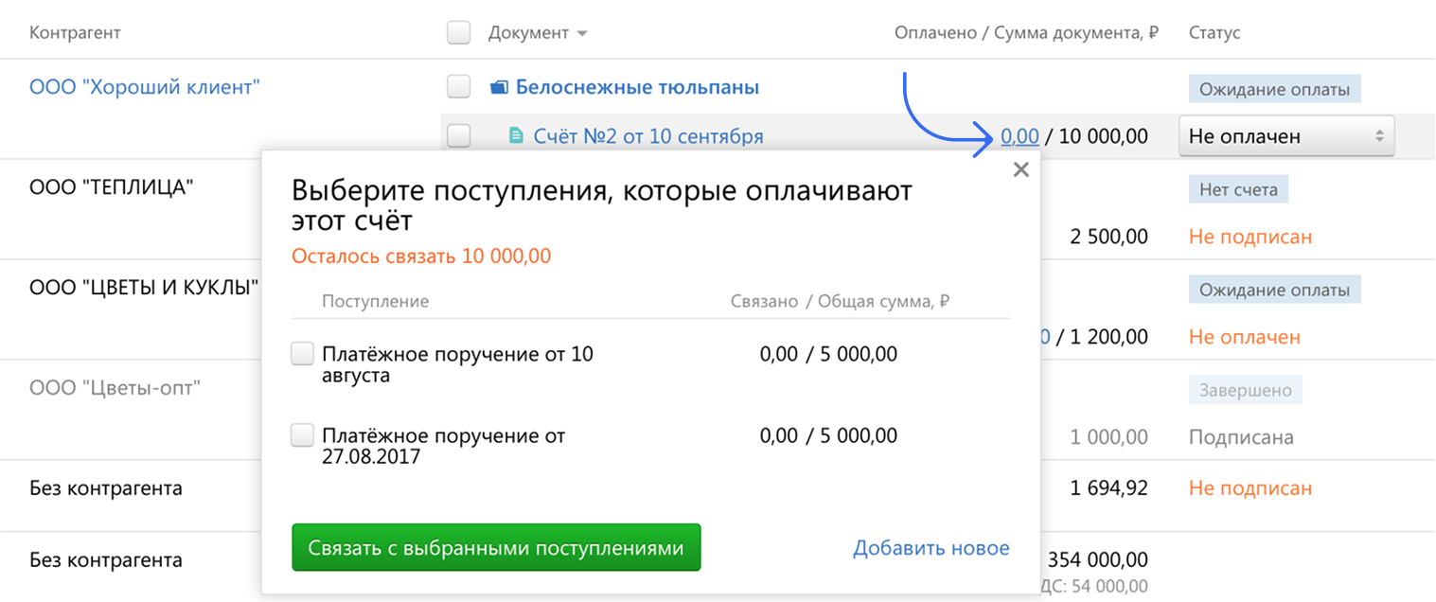Screen dimensions: 1436x602
Task: Open the Не оплачен status dropdown
Action: 1285,136
